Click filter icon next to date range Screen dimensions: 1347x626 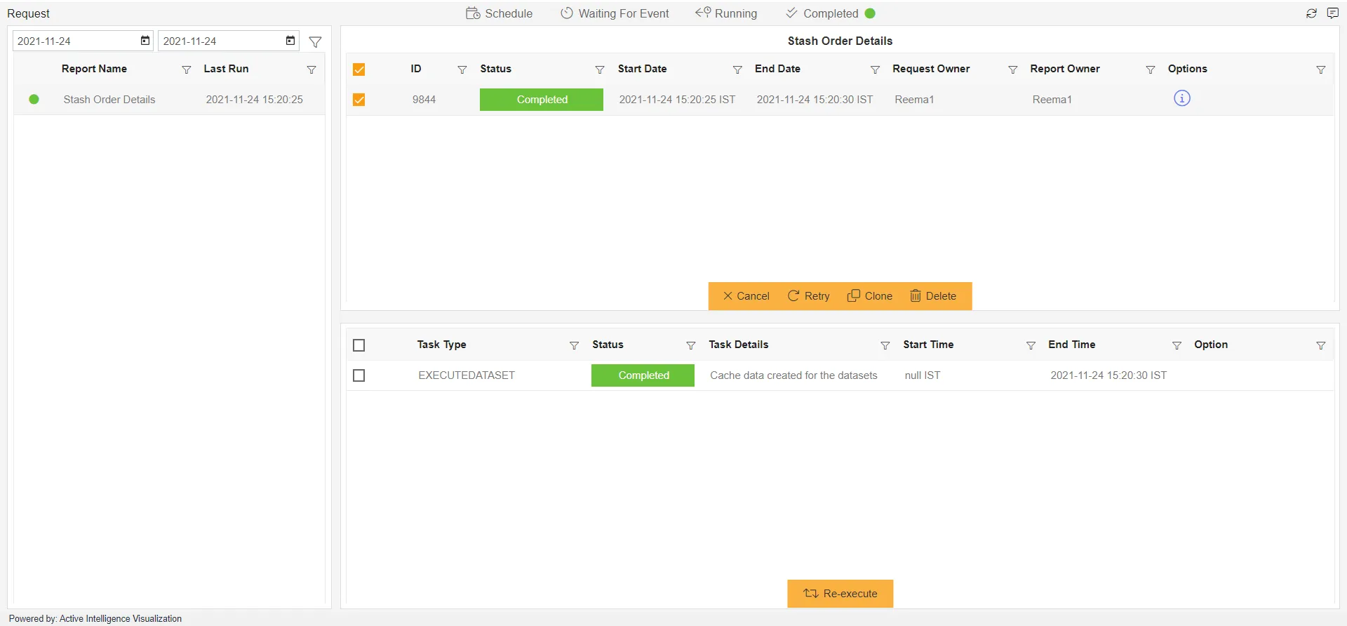[x=316, y=42]
